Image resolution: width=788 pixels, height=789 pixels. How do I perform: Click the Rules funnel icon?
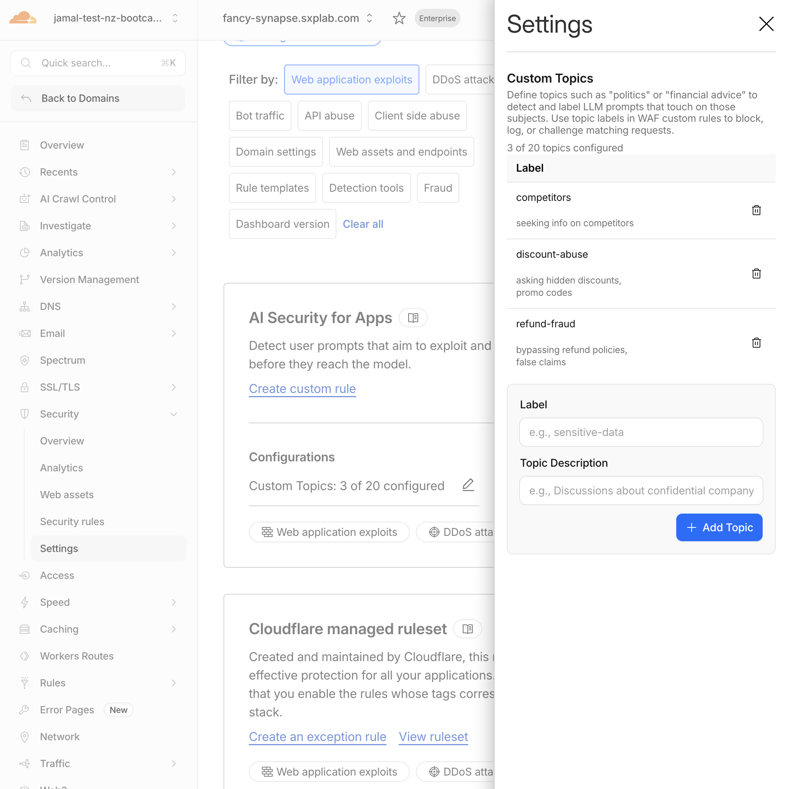click(x=25, y=683)
